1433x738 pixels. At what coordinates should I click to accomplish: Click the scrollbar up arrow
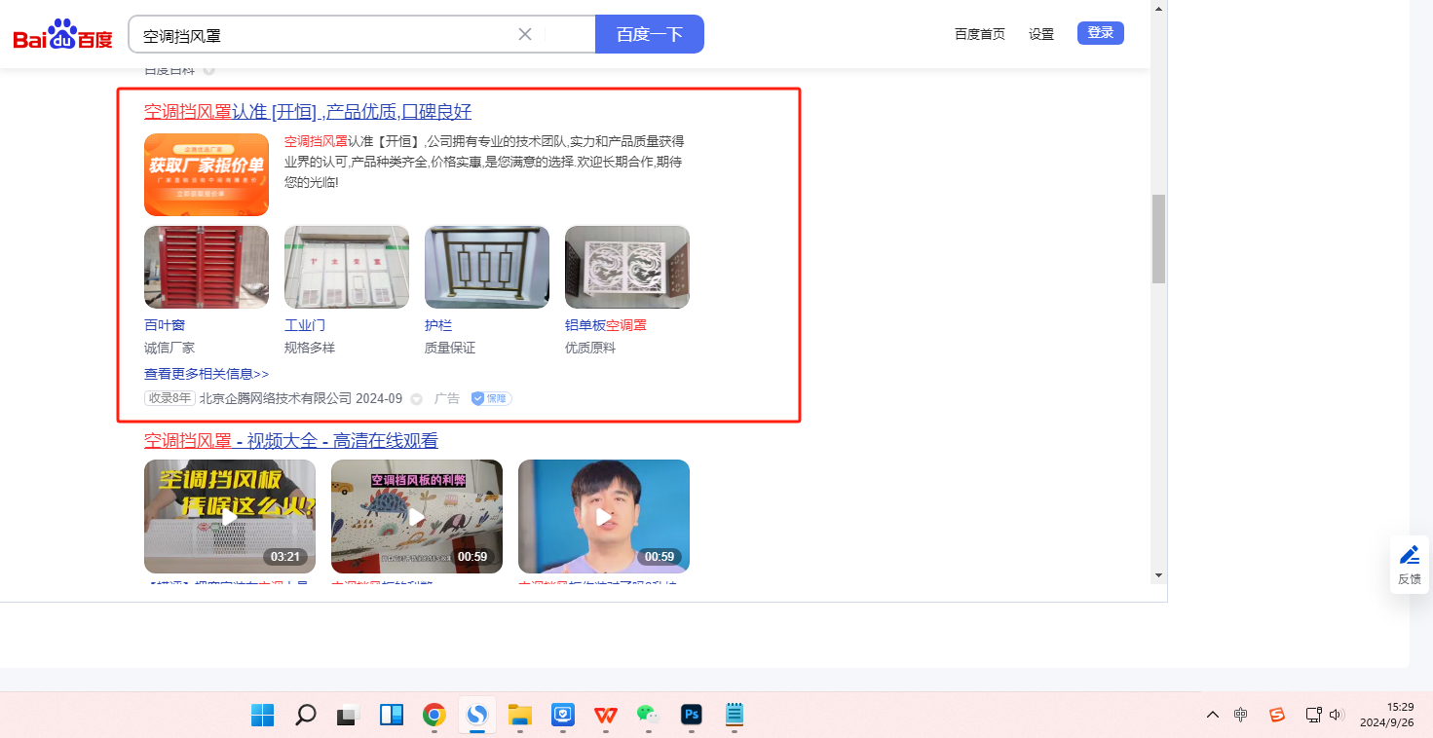(1158, 8)
